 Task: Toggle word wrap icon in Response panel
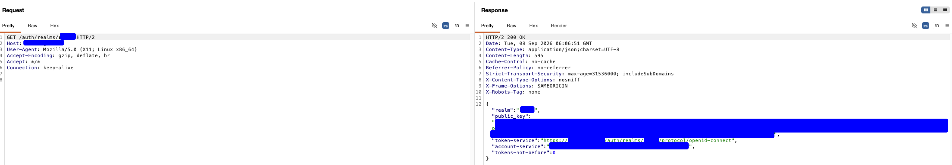tap(926, 26)
